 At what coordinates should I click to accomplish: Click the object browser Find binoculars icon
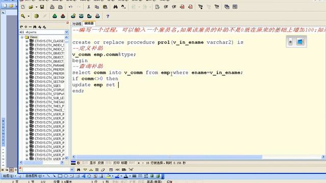coord(35,27)
